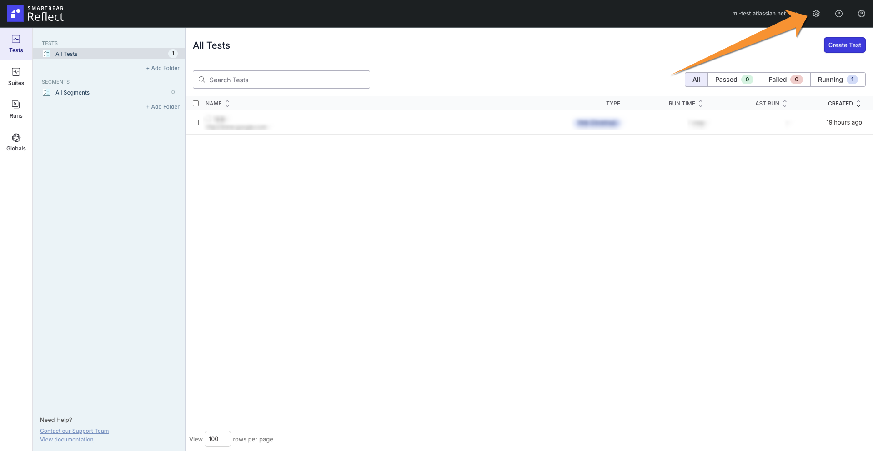
Task: Open the Contact our Support Team link
Action: click(x=74, y=431)
